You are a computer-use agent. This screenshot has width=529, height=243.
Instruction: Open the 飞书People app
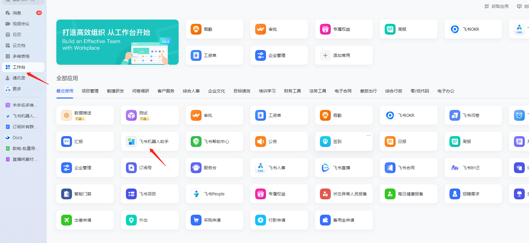pyautogui.click(x=214, y=194)
